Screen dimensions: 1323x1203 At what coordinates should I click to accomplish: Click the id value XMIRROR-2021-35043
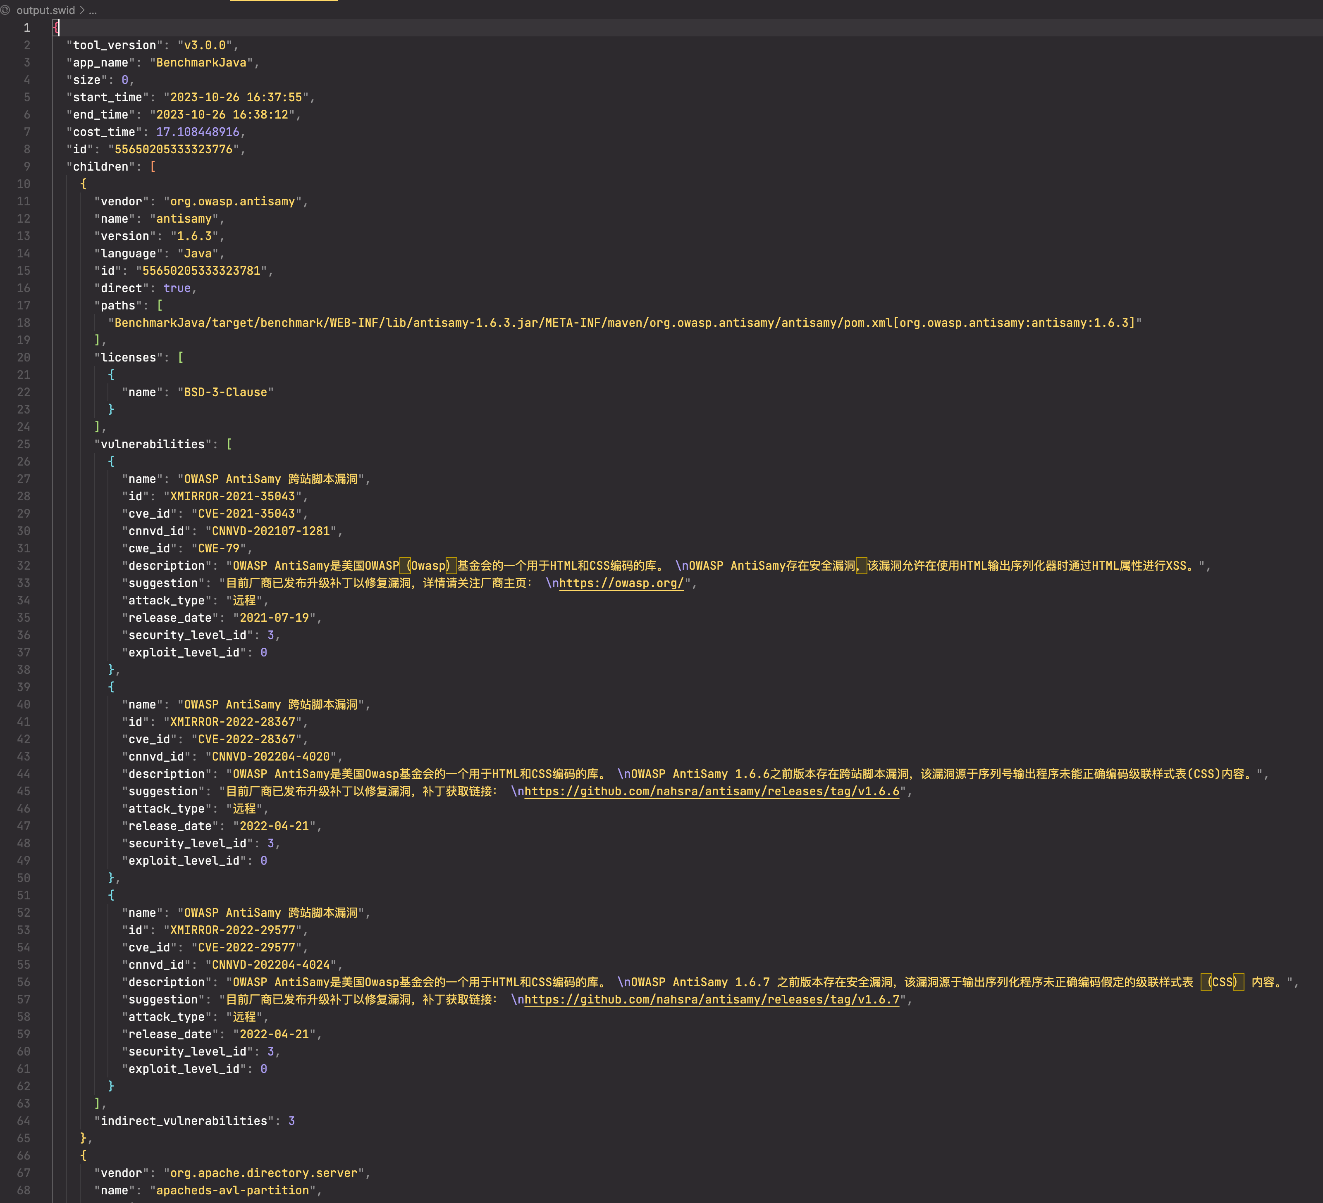[232, 496]
